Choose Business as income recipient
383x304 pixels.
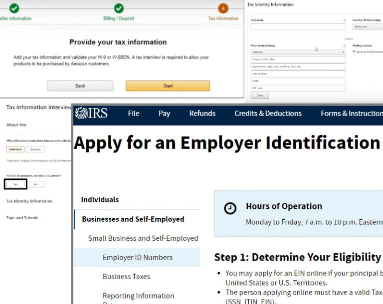(x=35, y=150)
